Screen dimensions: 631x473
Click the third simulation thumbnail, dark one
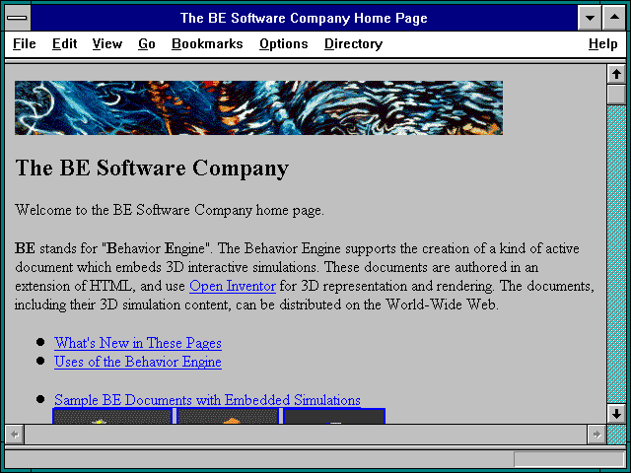[x=334, y=416]
